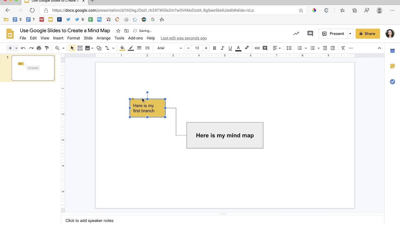Go to Google Slides home logo
The image size is (400, 225).
tap(10, 34)
